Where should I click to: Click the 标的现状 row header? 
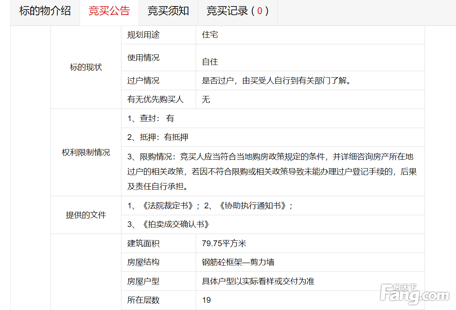coord(86,67)
